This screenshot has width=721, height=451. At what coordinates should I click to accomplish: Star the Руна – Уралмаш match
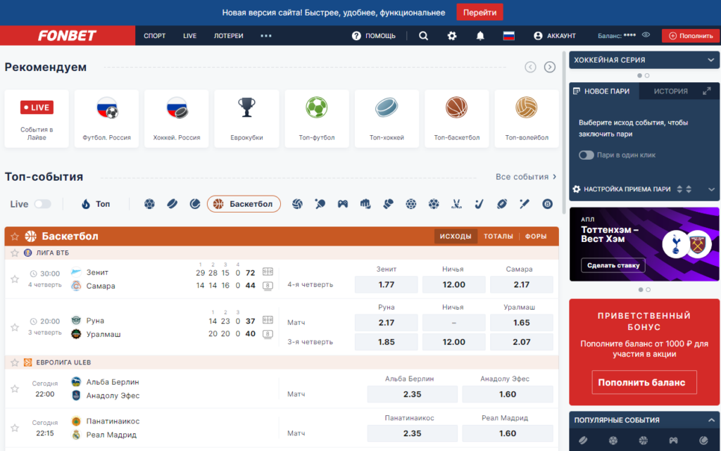click(15, 327)
